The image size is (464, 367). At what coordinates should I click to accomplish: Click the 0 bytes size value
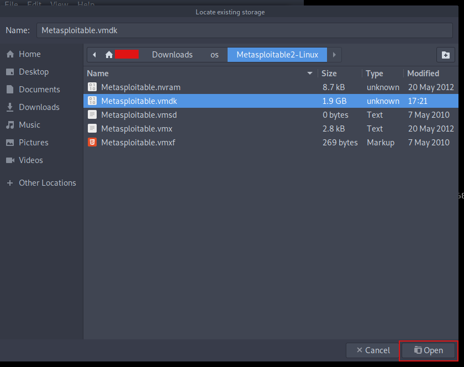coord(335,115)
